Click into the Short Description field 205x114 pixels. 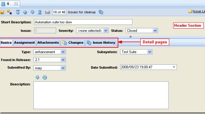[83, 22]
